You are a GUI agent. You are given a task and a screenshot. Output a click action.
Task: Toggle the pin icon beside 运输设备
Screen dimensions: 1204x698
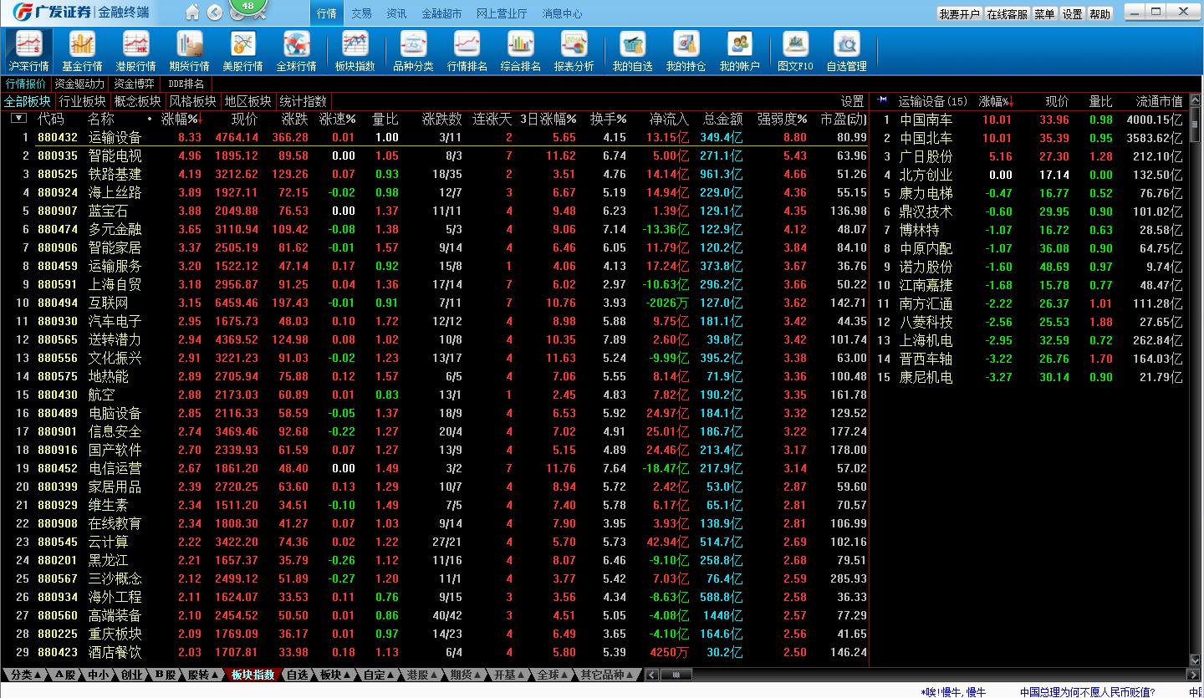(881, 101)
